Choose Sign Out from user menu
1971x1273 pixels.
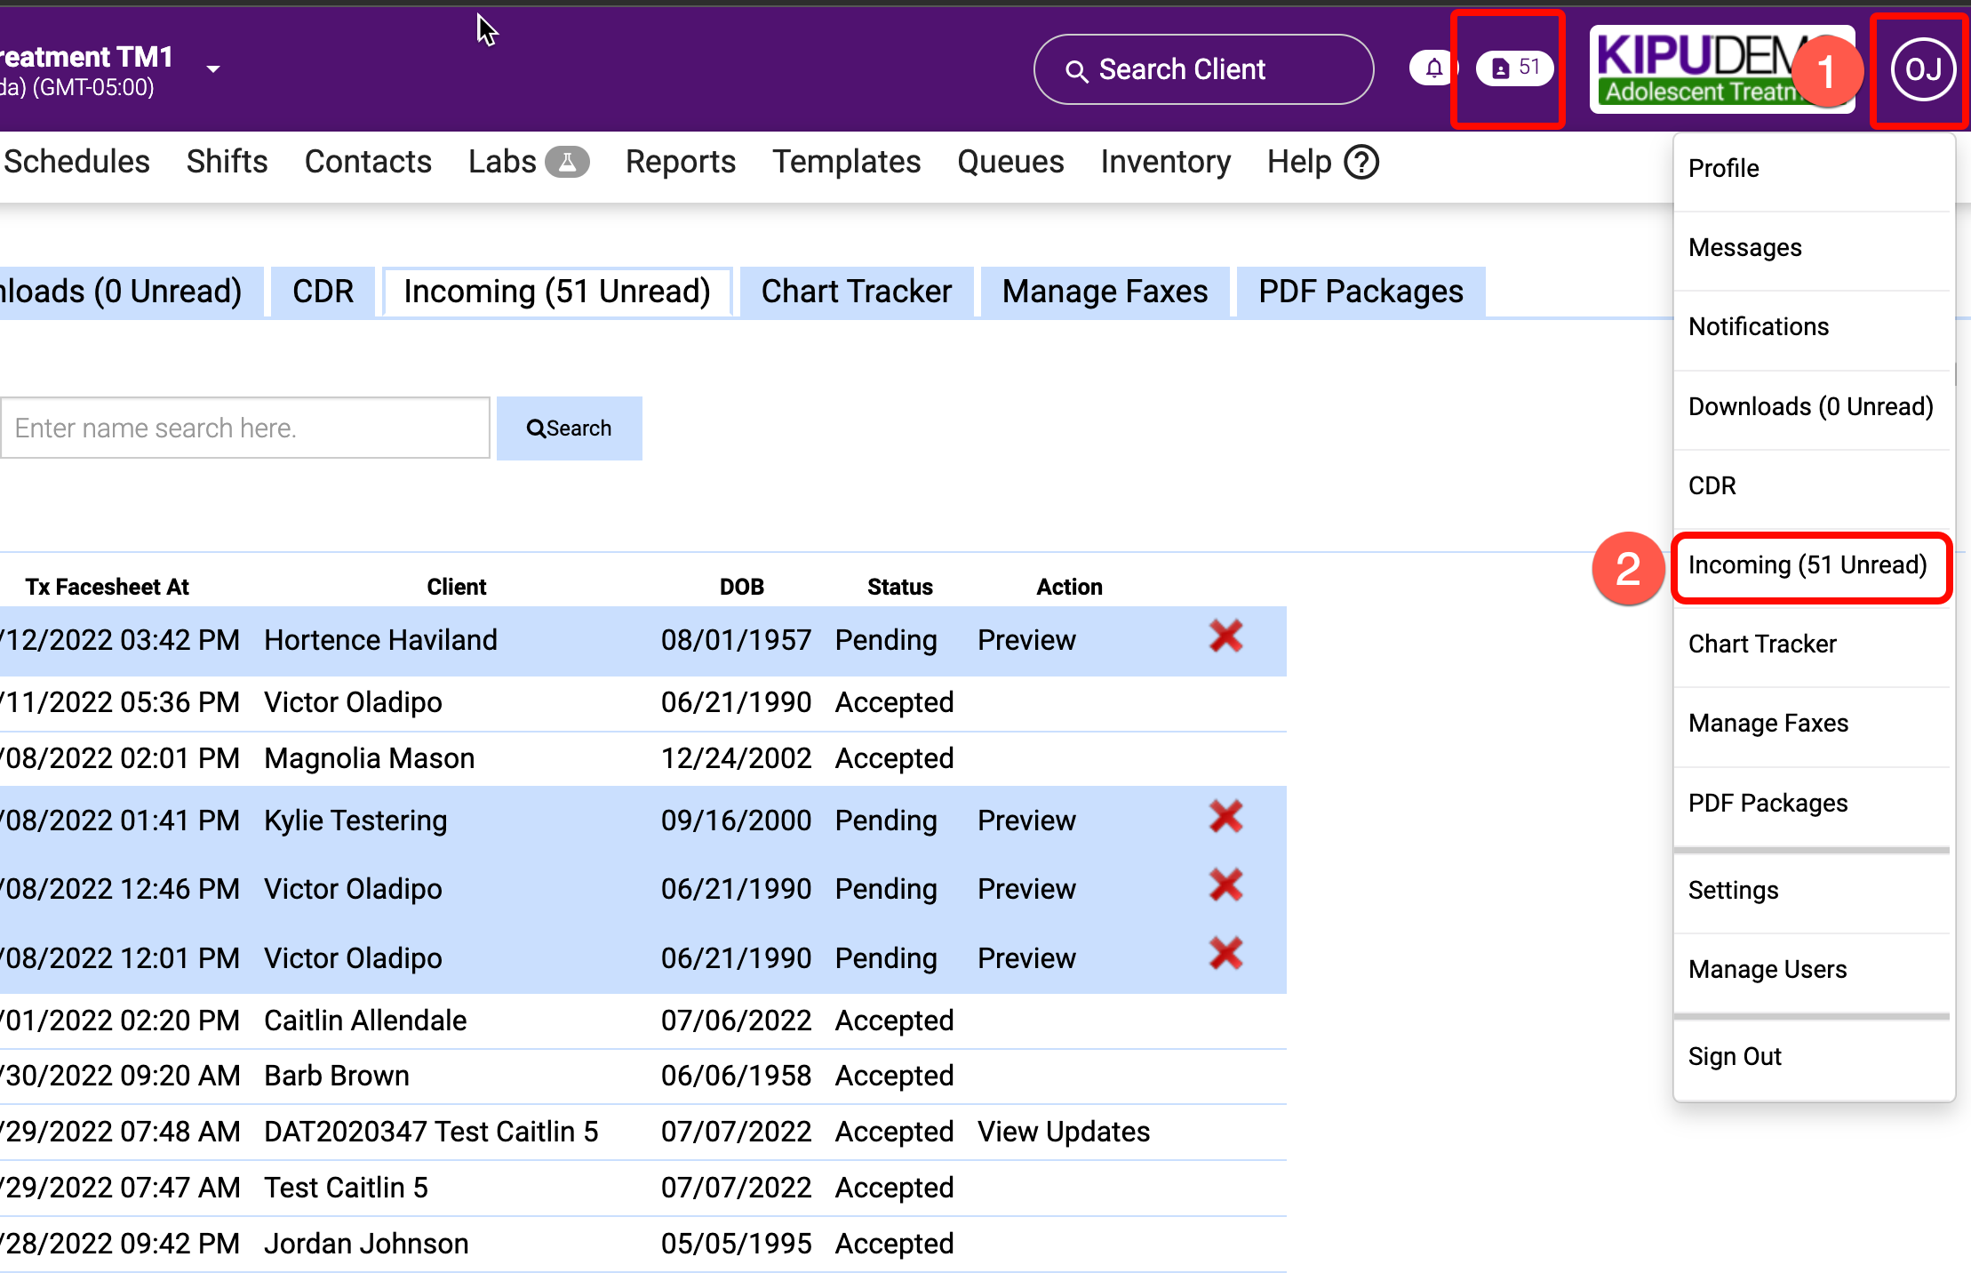click(1734, 1056)
